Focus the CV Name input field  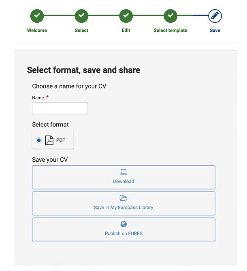click(60, 108)
